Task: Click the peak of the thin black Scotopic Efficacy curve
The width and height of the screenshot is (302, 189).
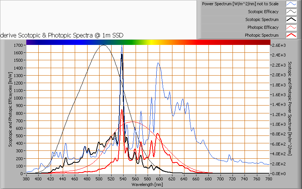Action: coord(103,45)
